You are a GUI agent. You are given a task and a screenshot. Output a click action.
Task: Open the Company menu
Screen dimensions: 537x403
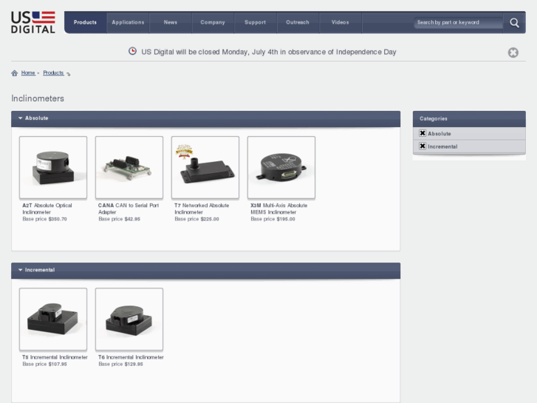tap(213, 22)
